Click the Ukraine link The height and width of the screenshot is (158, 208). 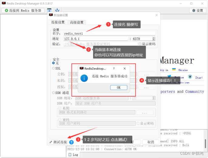[x=183, y=70]
